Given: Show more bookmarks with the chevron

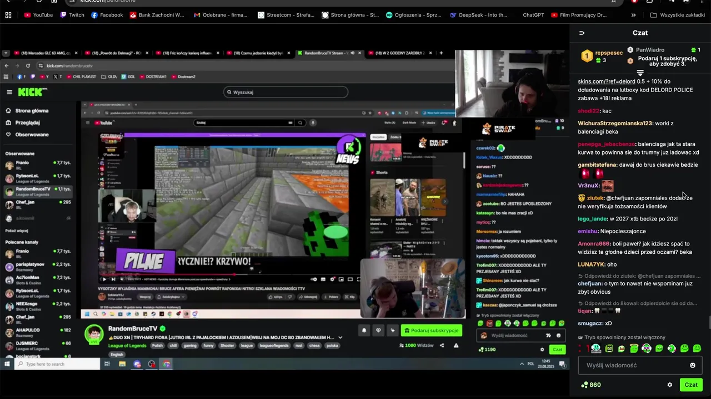Looking at the screenshot, I should point(634,15).
